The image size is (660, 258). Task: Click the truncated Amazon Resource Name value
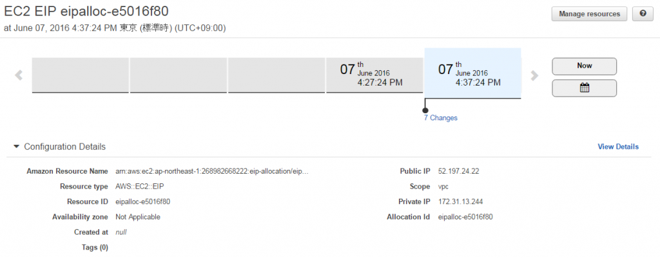point(212,171)
